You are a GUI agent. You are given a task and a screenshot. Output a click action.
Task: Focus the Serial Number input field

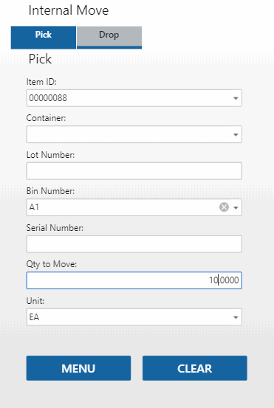click(134, 244)
